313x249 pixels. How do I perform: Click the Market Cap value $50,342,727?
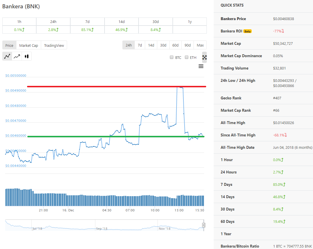click(283, 44)
